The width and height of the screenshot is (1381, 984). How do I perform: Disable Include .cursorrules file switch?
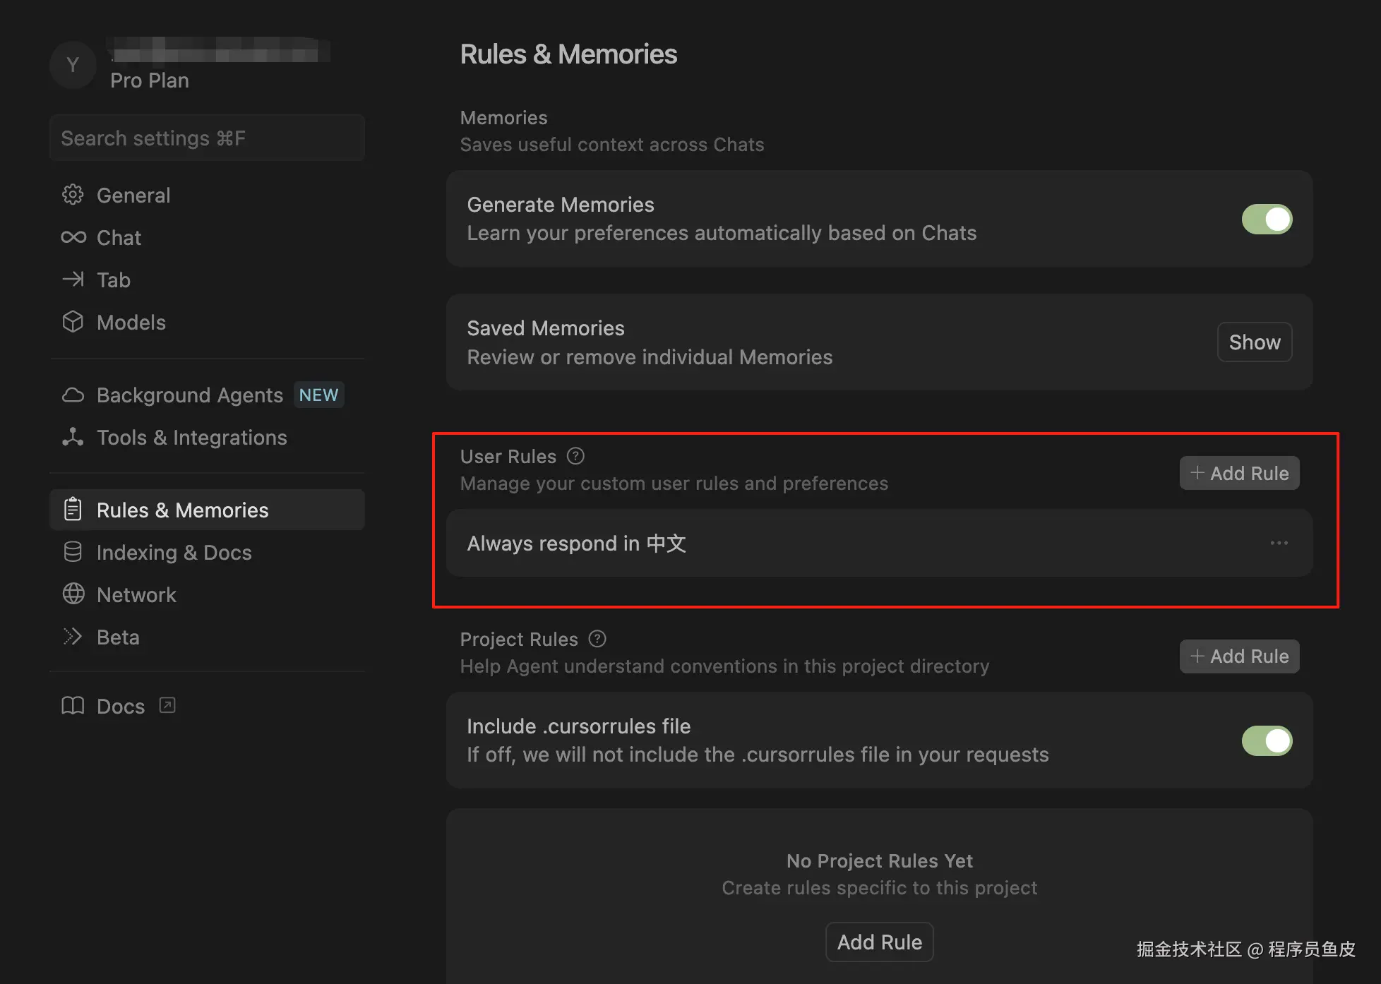pos(1267,740)
